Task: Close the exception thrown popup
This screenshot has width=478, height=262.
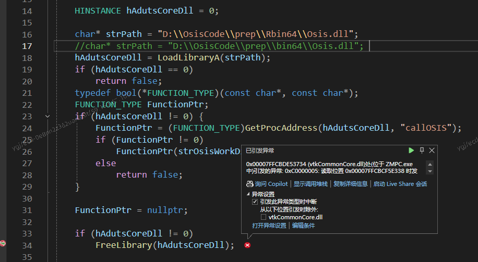Action: point(432,150)
